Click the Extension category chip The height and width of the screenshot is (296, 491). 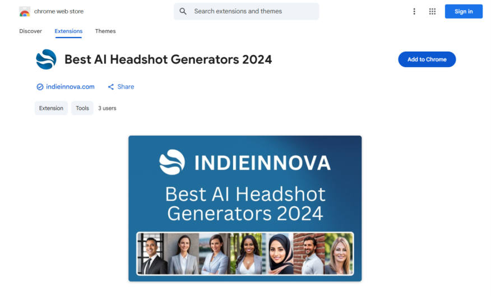(51, 108)
